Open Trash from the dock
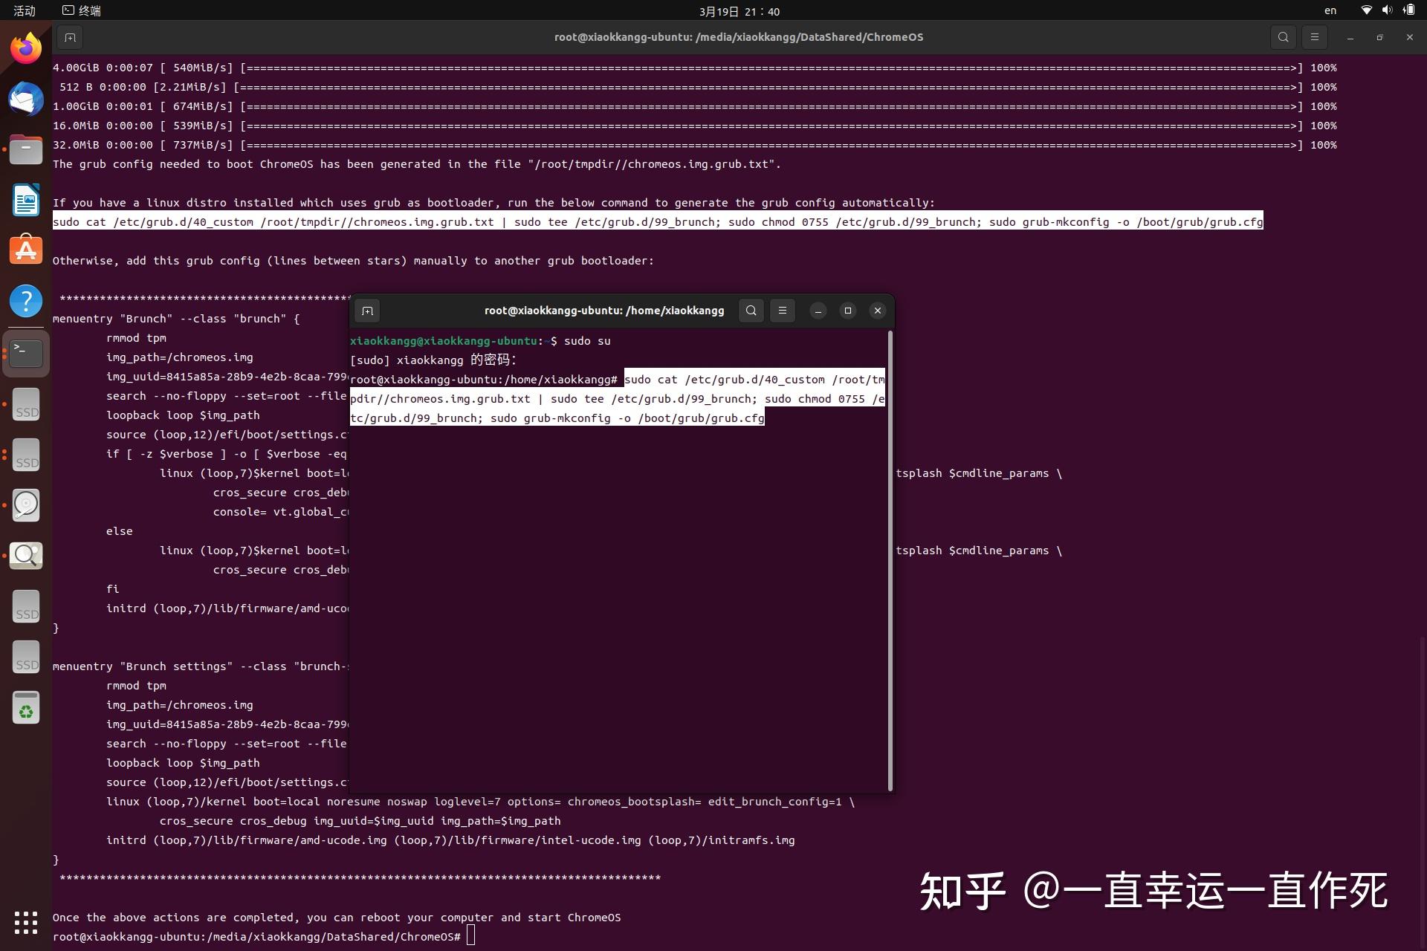This screenshot has width=1427, height=951. [x=26, y=708]
